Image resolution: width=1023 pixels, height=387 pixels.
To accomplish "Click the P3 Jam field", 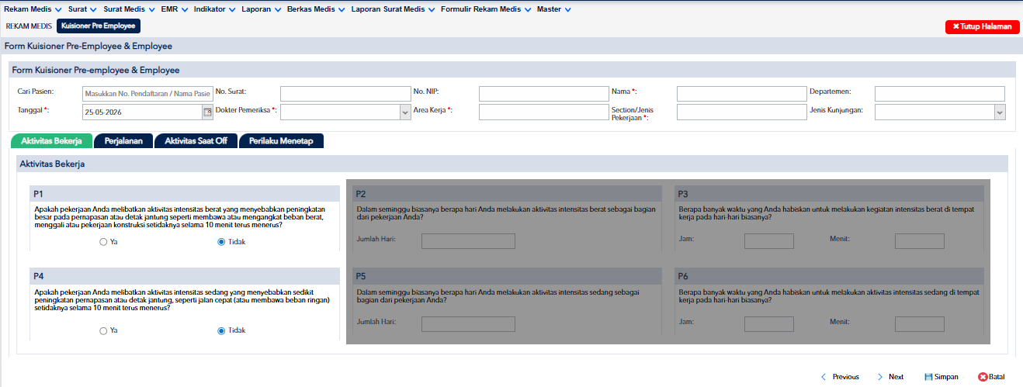I will pos(769,241).
